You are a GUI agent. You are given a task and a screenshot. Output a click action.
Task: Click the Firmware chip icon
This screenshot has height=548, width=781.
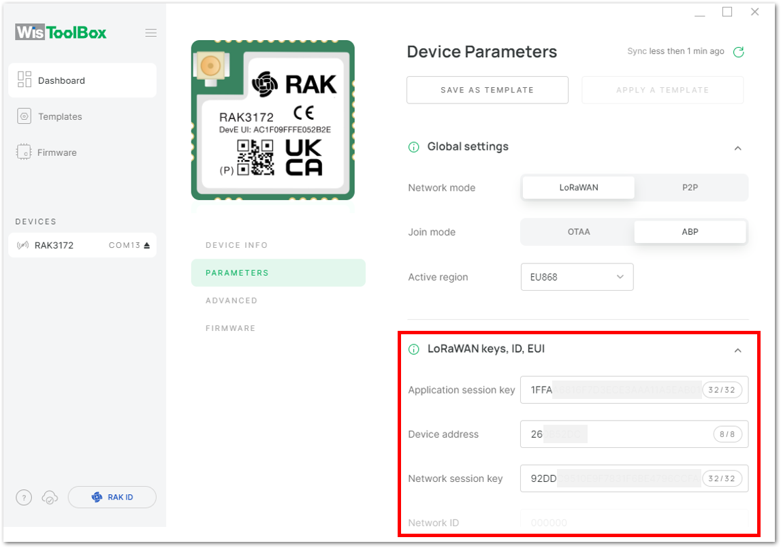(23, 152)
